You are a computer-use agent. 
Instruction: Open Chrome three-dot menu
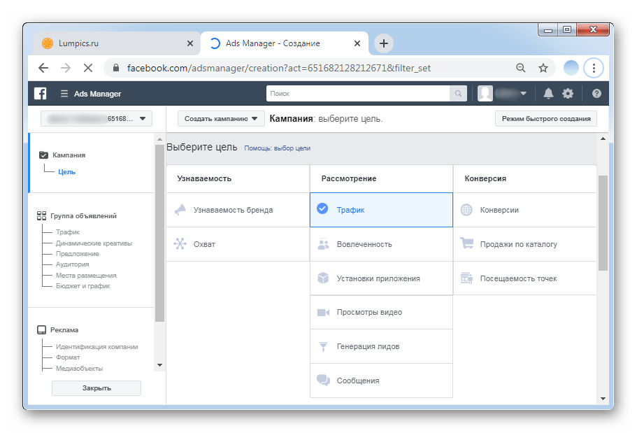[x=594, y=68]
